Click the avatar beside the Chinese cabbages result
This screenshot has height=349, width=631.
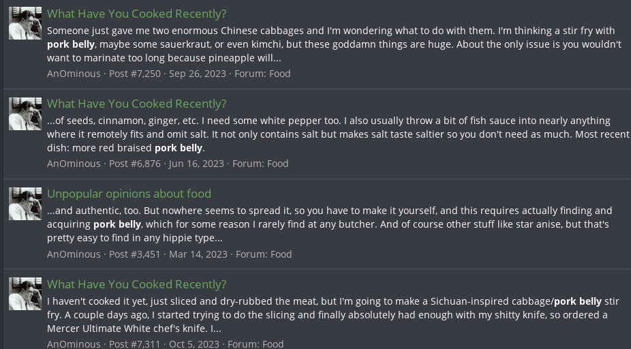[25, 24]
